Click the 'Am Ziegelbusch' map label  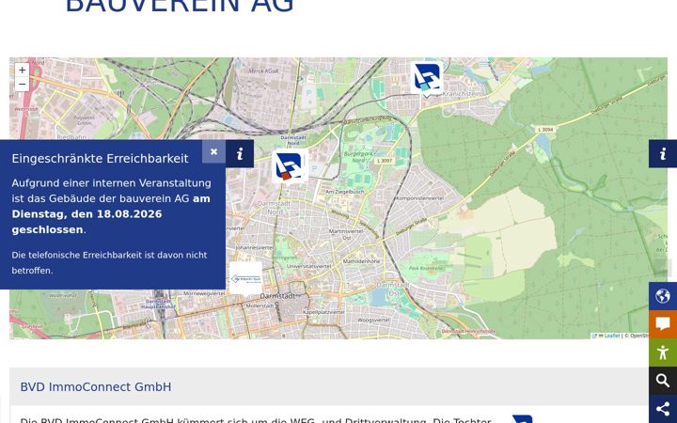click(344, 192)
